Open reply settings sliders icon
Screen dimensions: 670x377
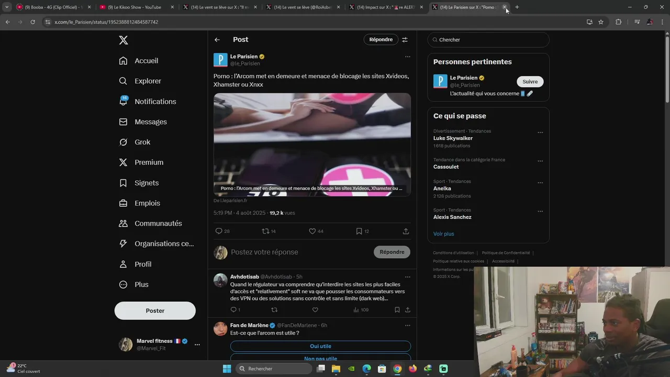[x=405, y=40]
